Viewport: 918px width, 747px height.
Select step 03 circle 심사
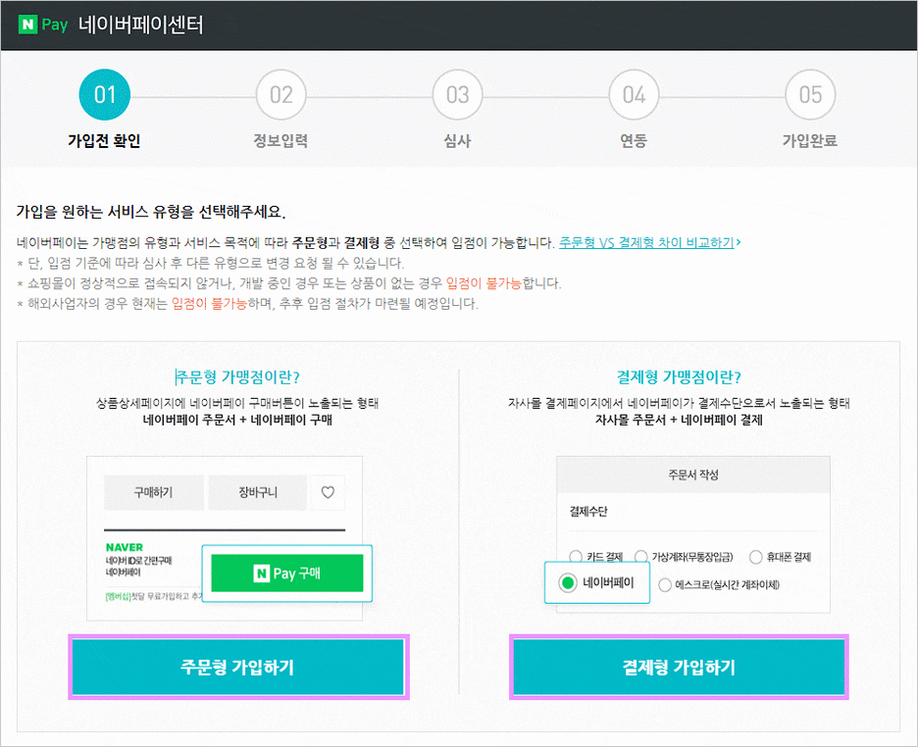tap(457, 95)
